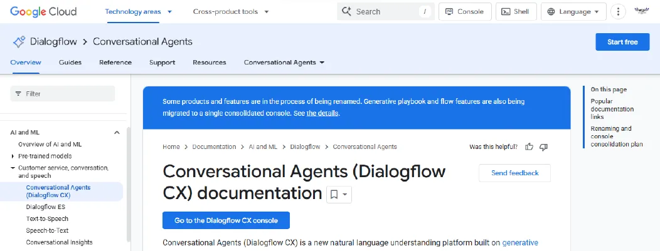Click the bookmark icon dropdown
Screen dimensions: 660x251
339,194
